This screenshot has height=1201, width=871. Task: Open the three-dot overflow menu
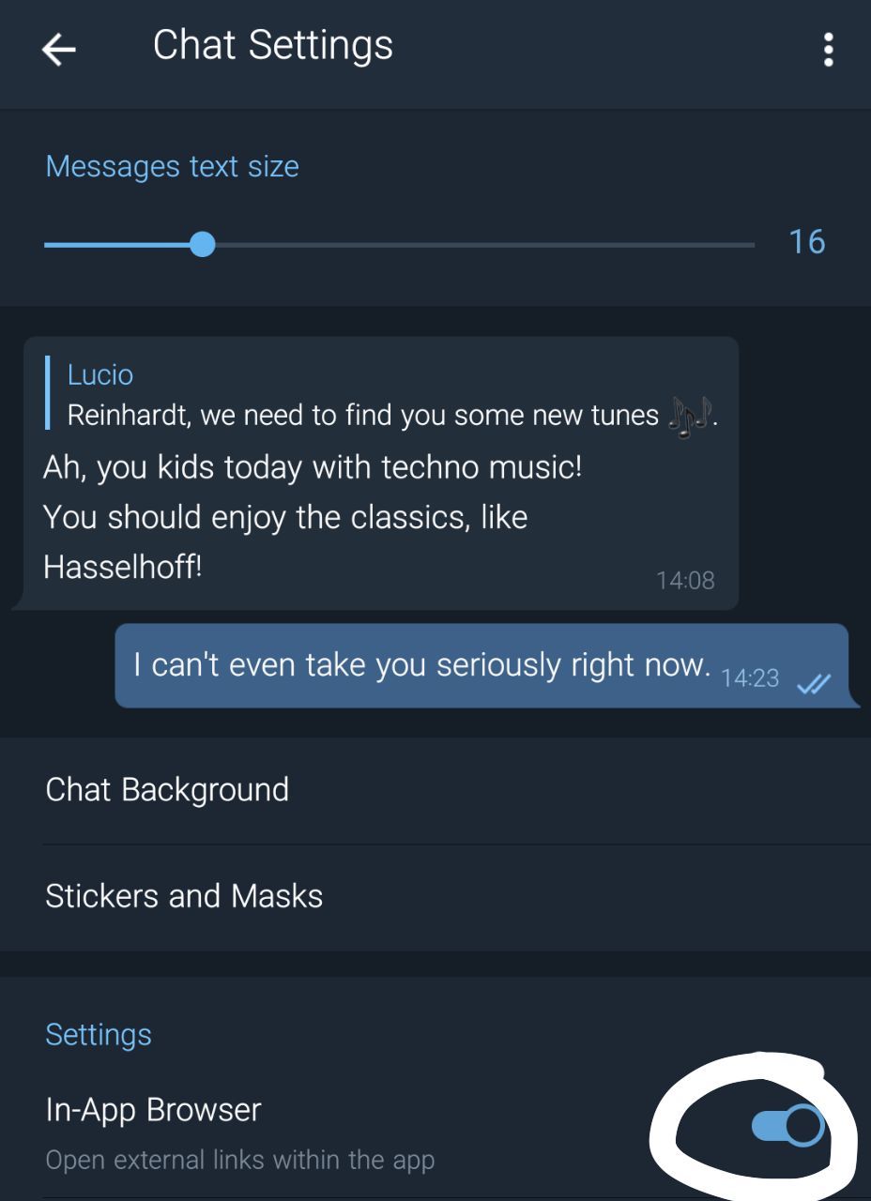point(828,50)
